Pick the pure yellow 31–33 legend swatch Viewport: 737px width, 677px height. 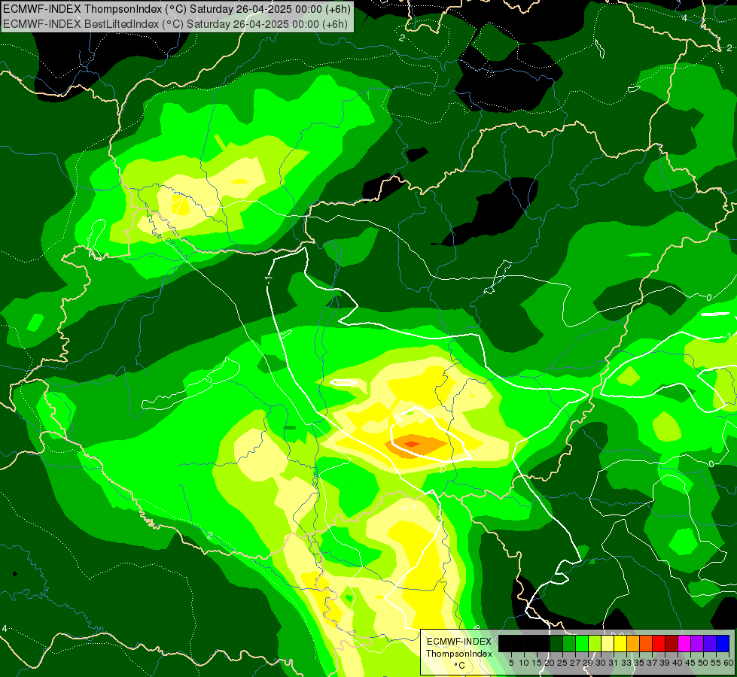[620, 643]
